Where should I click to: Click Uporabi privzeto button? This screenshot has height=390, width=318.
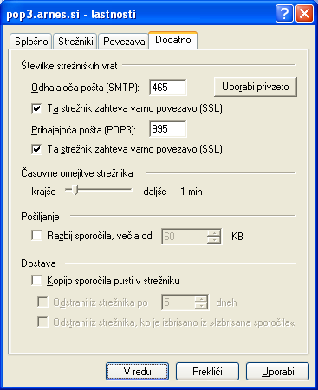256,87
